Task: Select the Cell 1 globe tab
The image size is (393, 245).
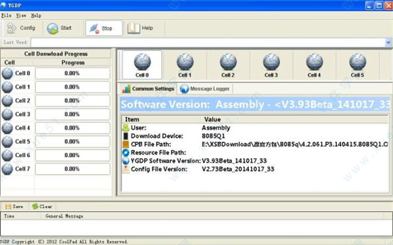Action: 185,66
